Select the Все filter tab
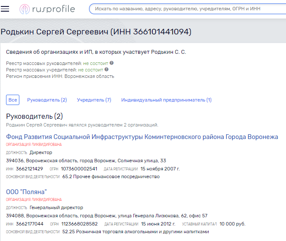Image resolution: width=286 pixels, height=241 pixels. coord(12,100)
